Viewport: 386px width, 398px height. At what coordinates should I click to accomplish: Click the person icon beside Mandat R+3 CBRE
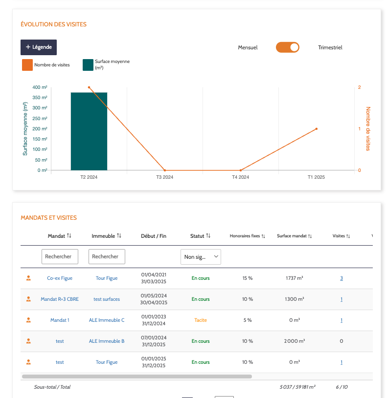tap(28, 299)
